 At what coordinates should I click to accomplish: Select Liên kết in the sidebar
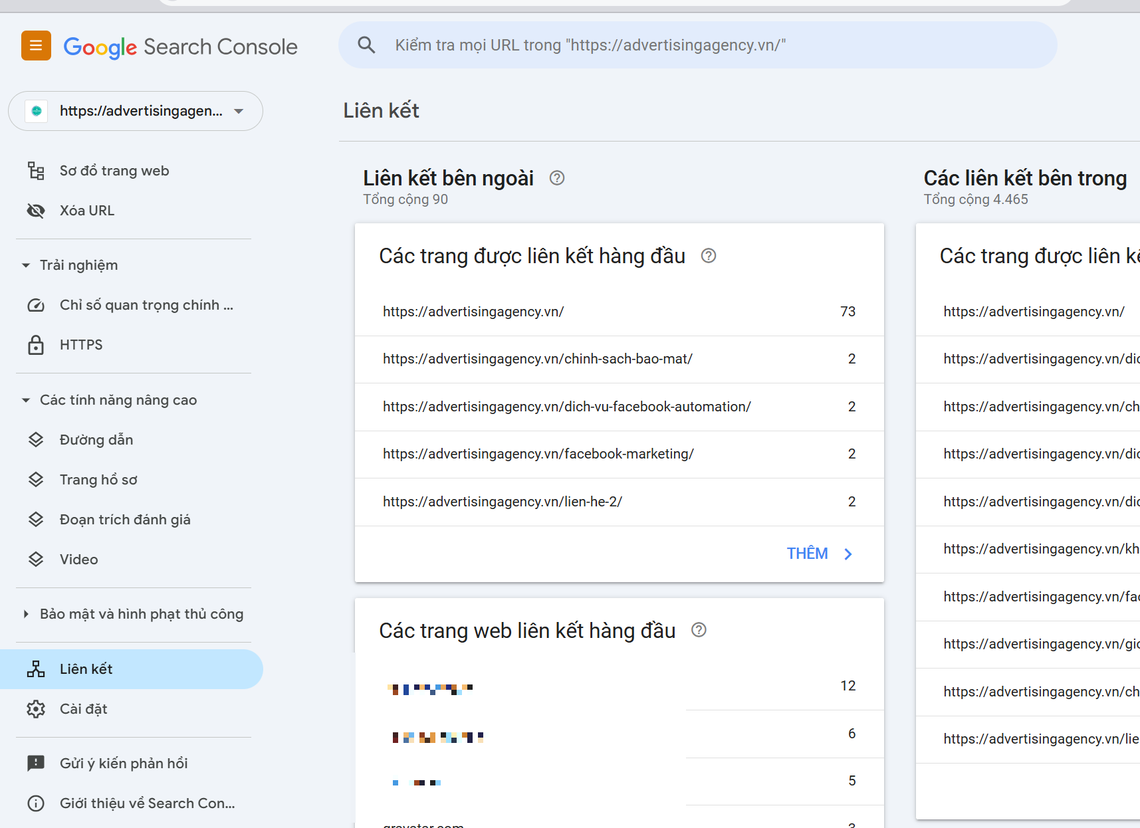pos(86,669)
